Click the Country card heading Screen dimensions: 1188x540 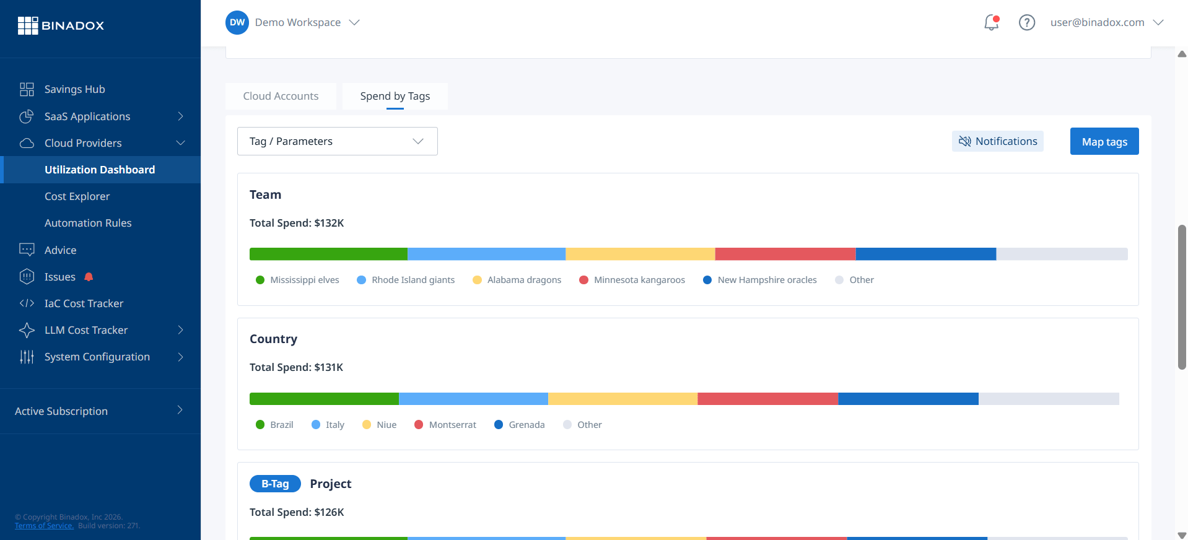click(x=273, y=339)
